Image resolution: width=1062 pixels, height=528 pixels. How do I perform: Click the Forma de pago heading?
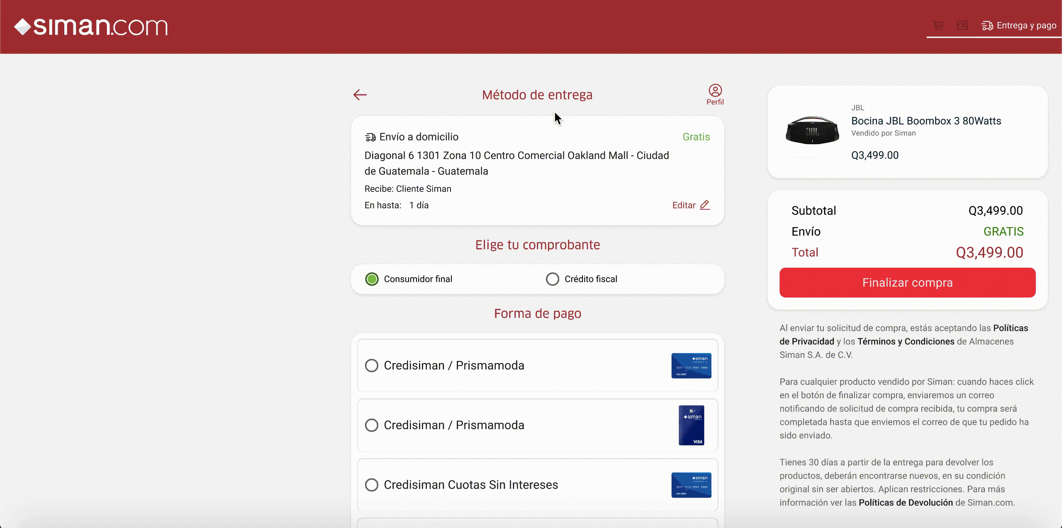pyautogui.click(x=538, y=314)
